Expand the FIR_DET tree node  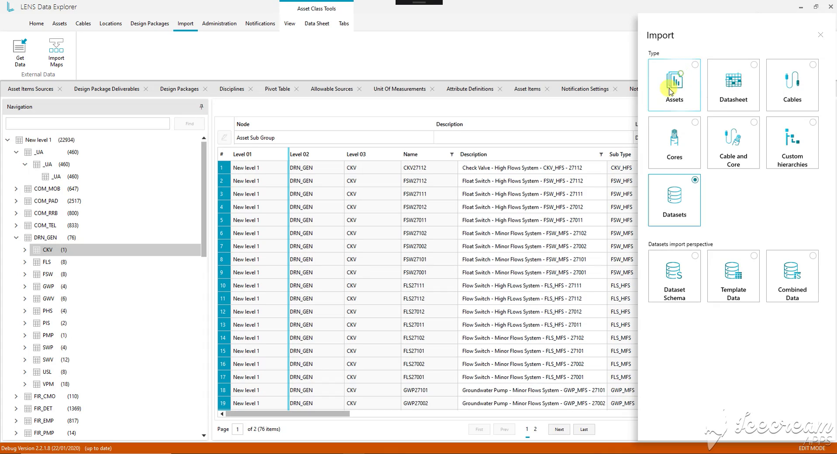point(16,409)
